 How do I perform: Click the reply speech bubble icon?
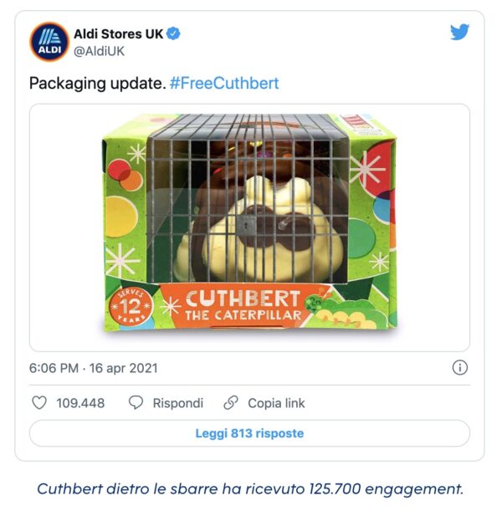(x=136, y=403)
